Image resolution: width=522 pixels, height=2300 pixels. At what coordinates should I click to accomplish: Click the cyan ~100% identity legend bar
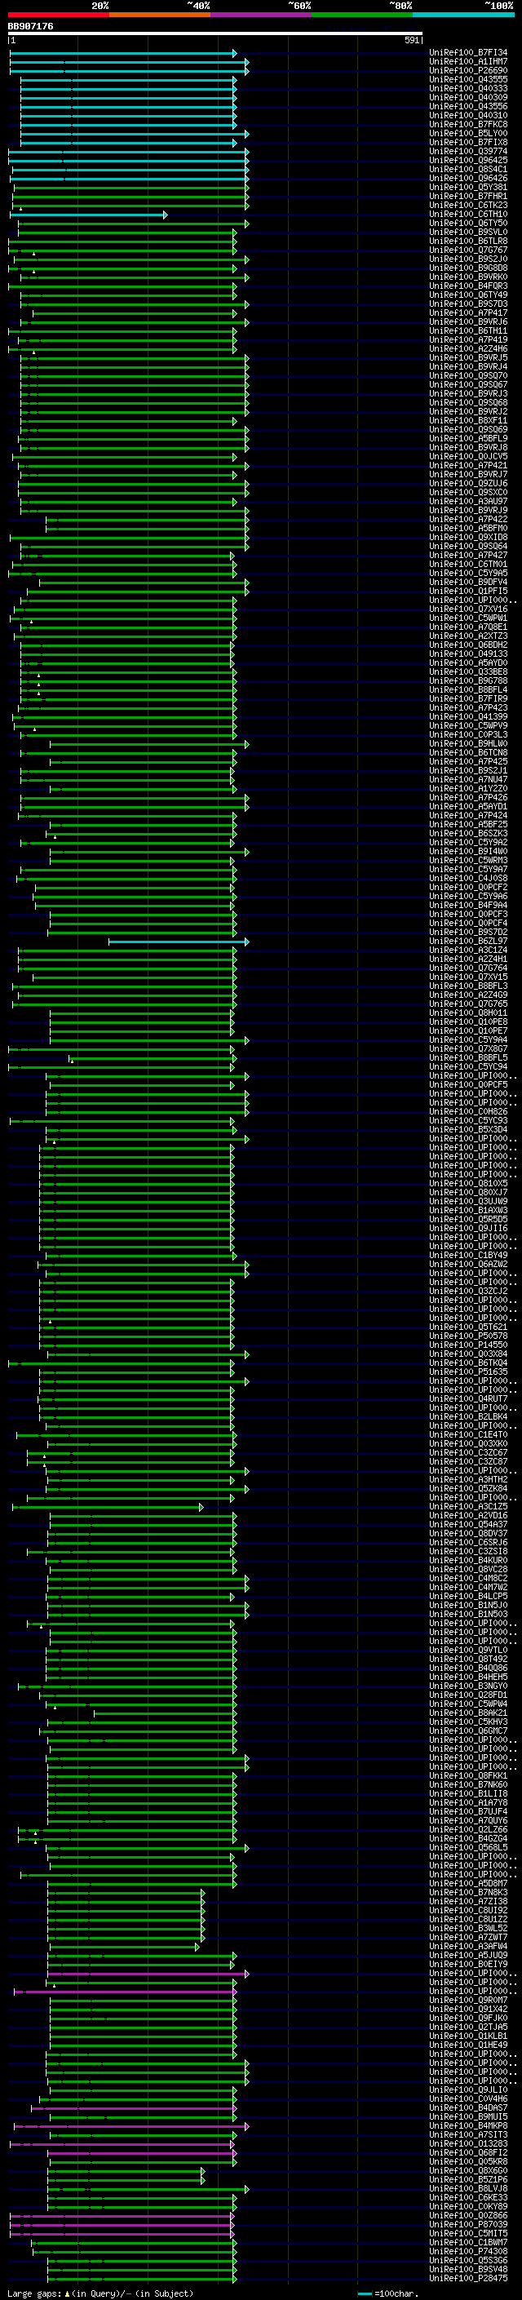[x=463, y=15]
